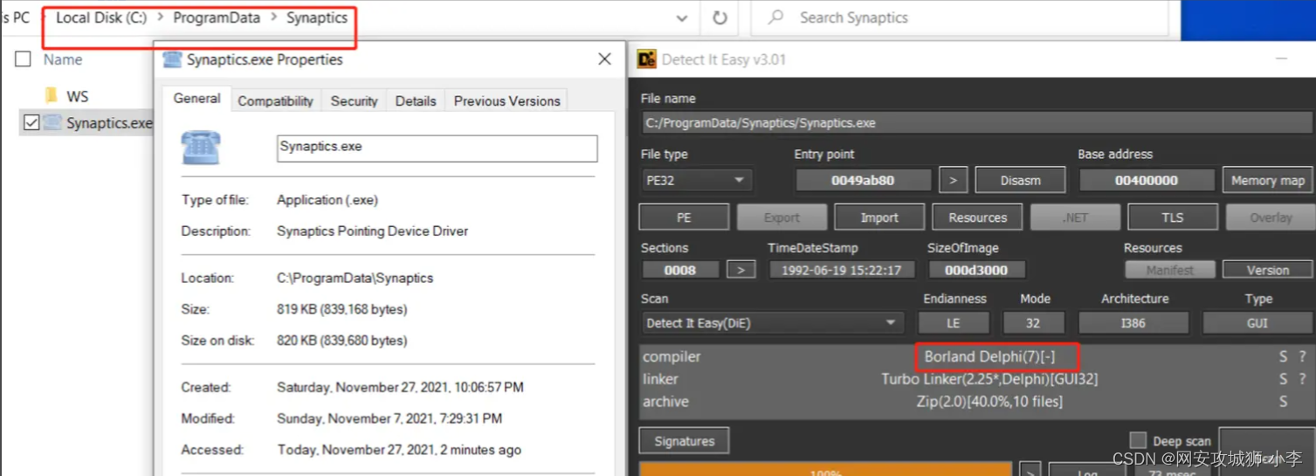Image resolution: width=1316 pixels, height=476 pixels.
Task: Sort files by Name column header
Action: (63, 59)
